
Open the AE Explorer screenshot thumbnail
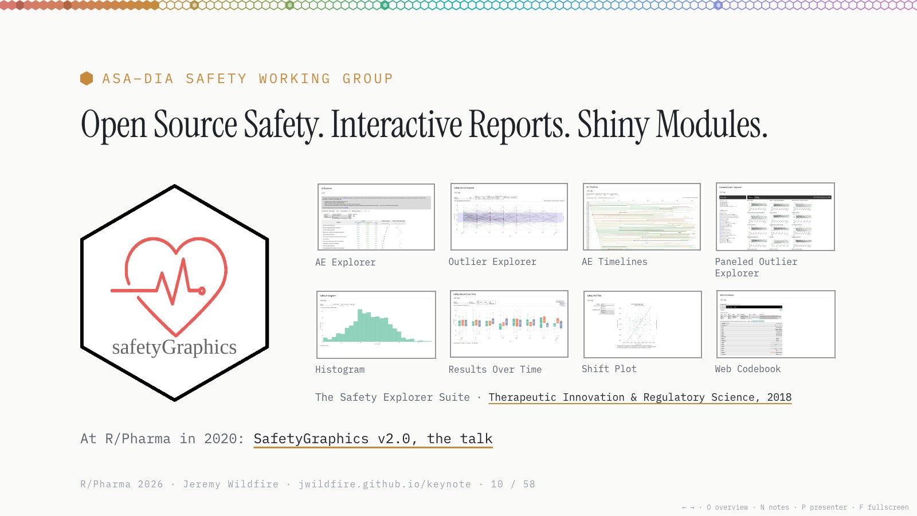[376, 217]
